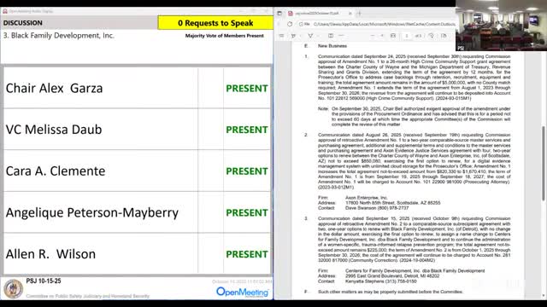Click the scroll down arrow of PDF viewer
Viewport: 547px width, 307px height.
[x=544, y=296]
